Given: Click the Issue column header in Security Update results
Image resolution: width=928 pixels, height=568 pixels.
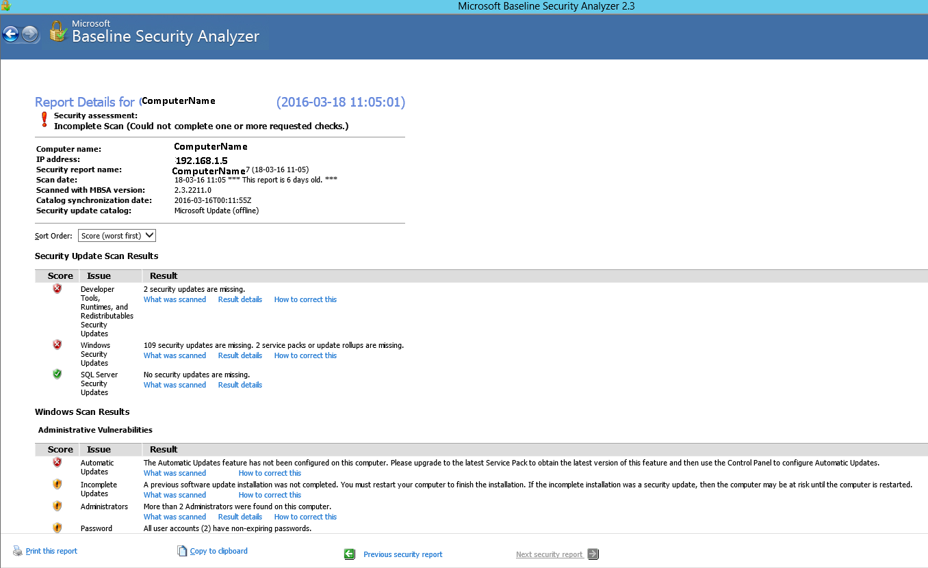Looking at the screenshot, I should pos(99,276).
